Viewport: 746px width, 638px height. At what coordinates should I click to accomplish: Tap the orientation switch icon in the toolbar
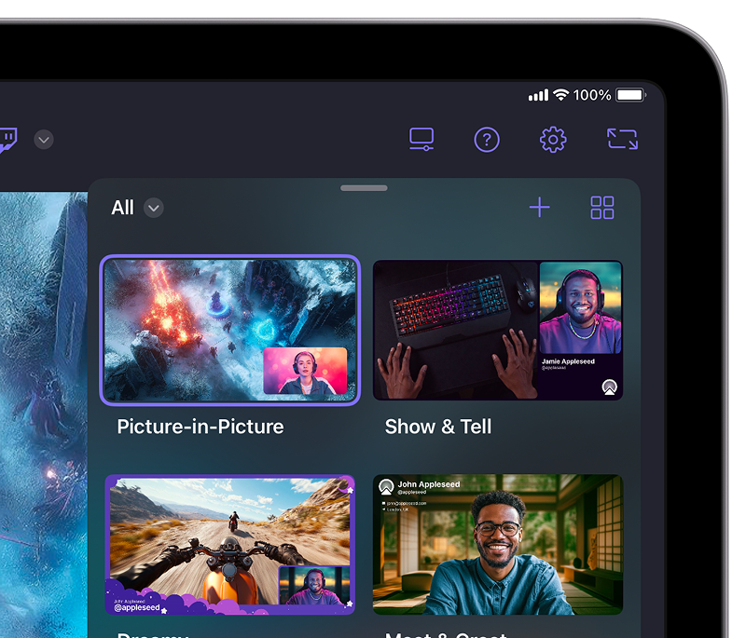622,140
